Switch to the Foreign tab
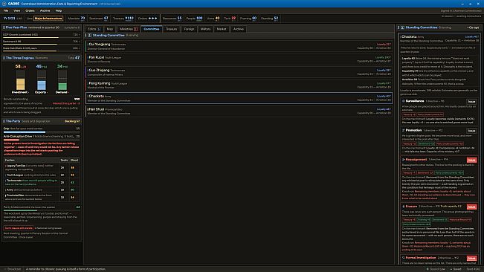This screenshot has height=272, width=484. [189, 29]
